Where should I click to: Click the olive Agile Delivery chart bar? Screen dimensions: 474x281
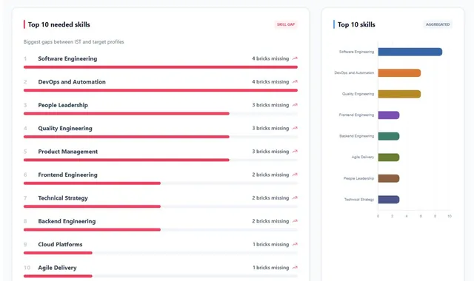coord(389,158)
